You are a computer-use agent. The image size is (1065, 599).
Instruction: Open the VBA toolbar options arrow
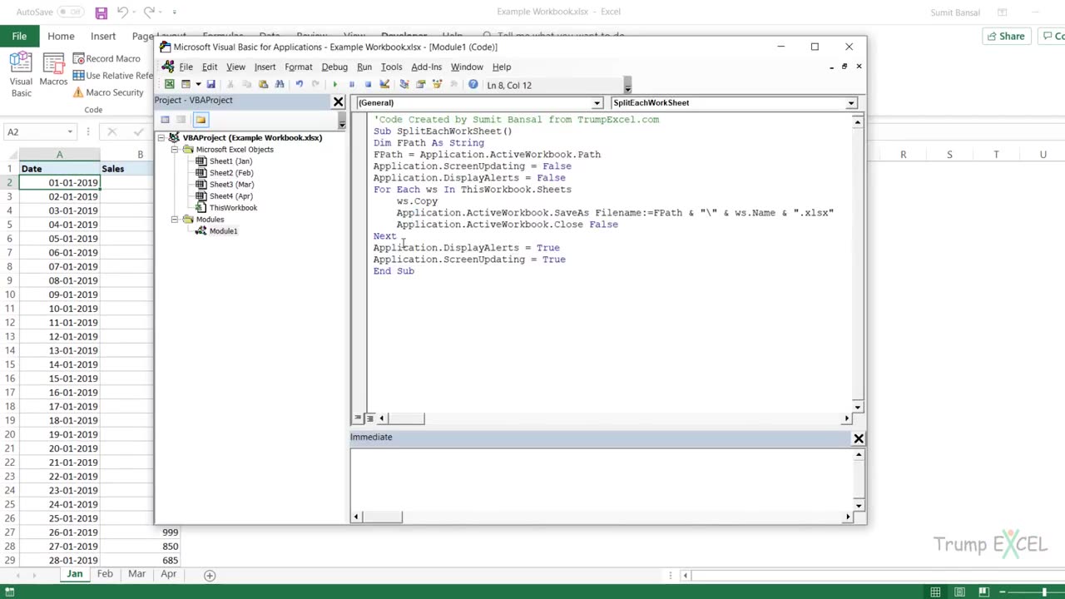coord(627,85)
